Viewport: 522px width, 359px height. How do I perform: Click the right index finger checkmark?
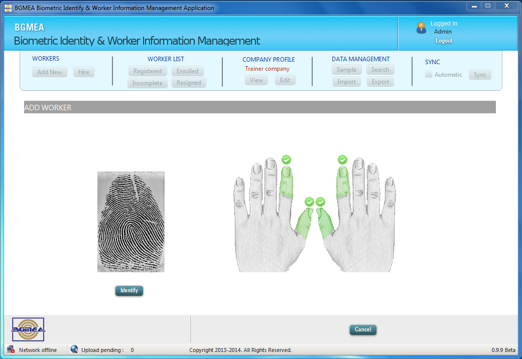[342, 160]
